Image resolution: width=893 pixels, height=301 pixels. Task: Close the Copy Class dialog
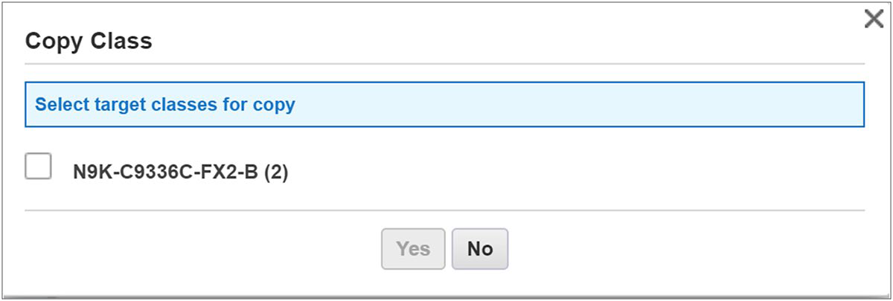click(874, 19)
